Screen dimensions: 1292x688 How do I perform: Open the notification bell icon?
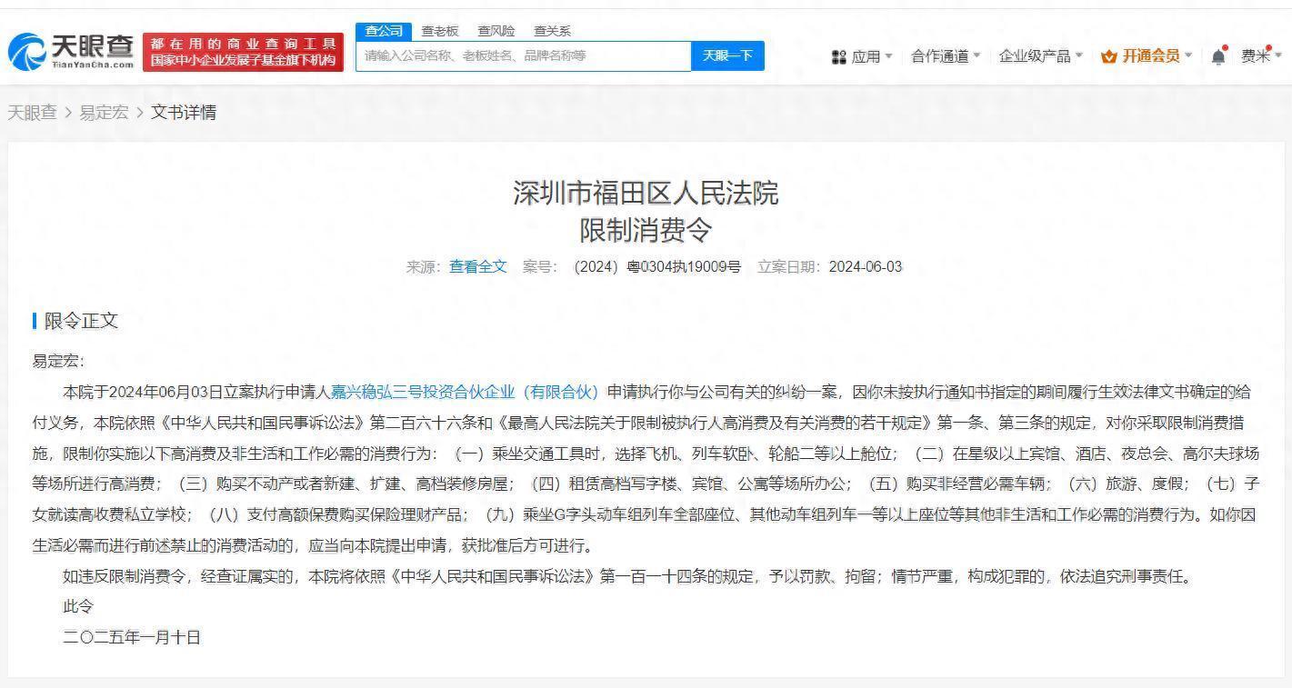click(x=1218, y=56)
